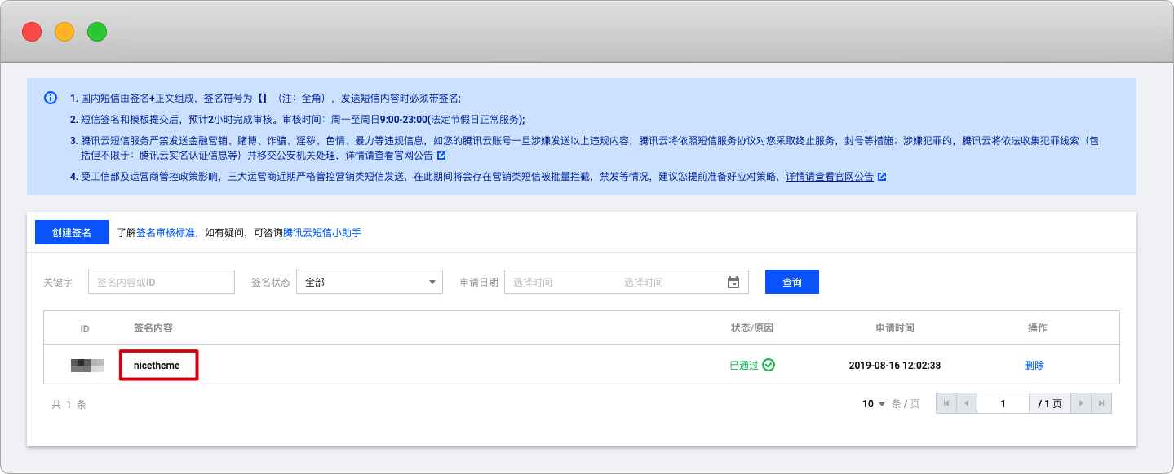
Task: Open the 签名审核标准 link
Action: [166, 233]
